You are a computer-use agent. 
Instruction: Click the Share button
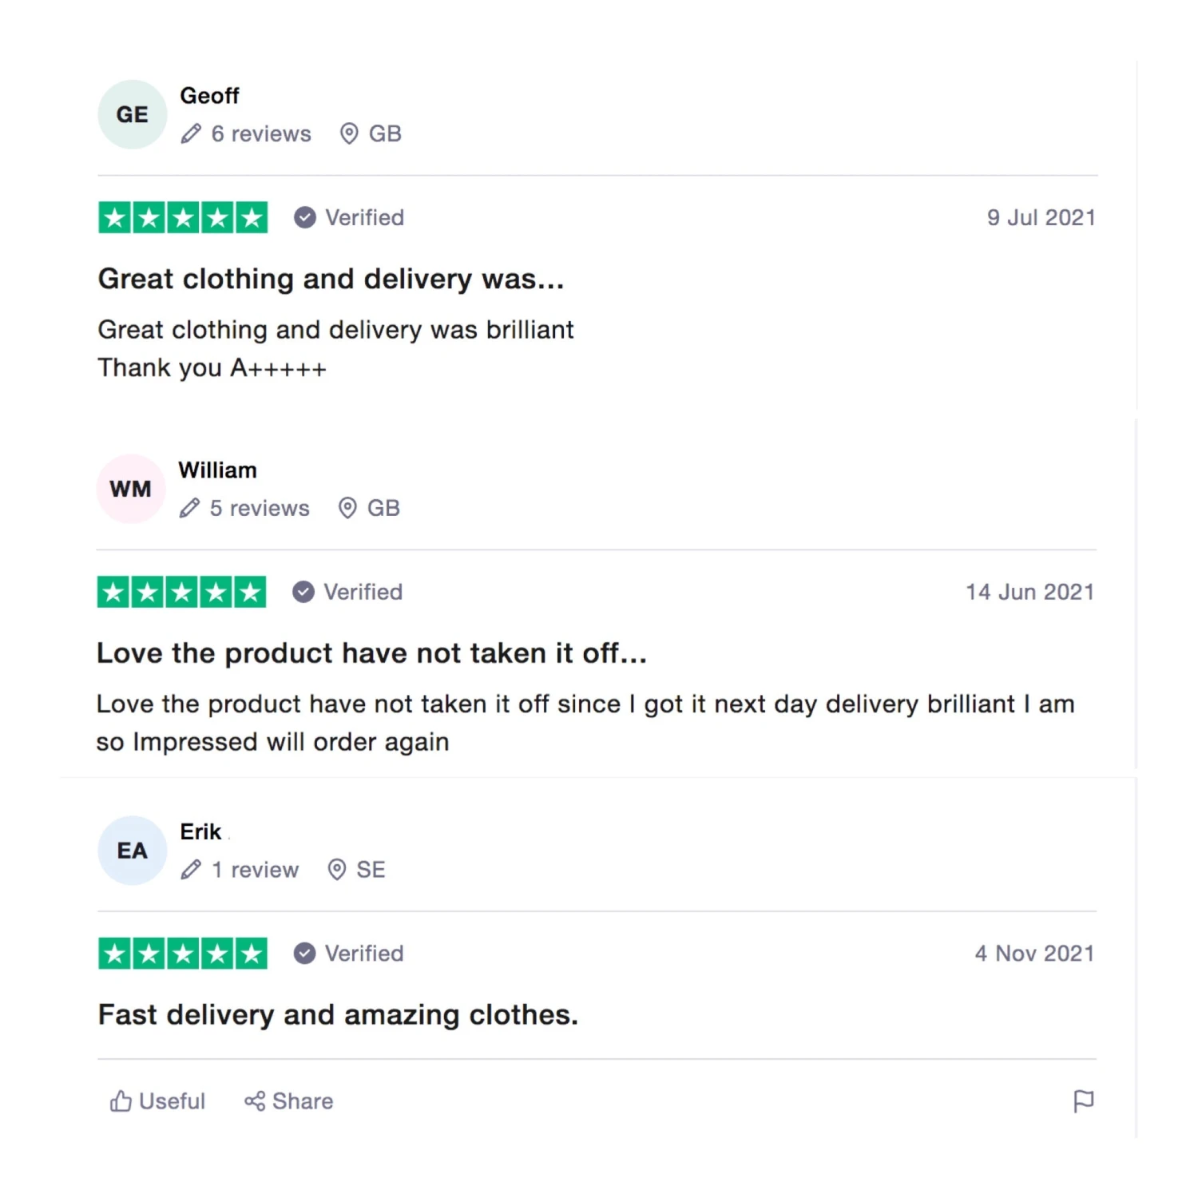click(x=289, y=1101)
